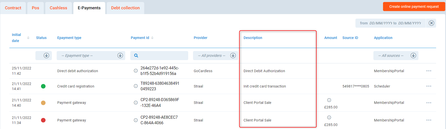Click the Description column header
Image resolution: width=446 pixels, height=129 pixels.
[x=253, y=38]
